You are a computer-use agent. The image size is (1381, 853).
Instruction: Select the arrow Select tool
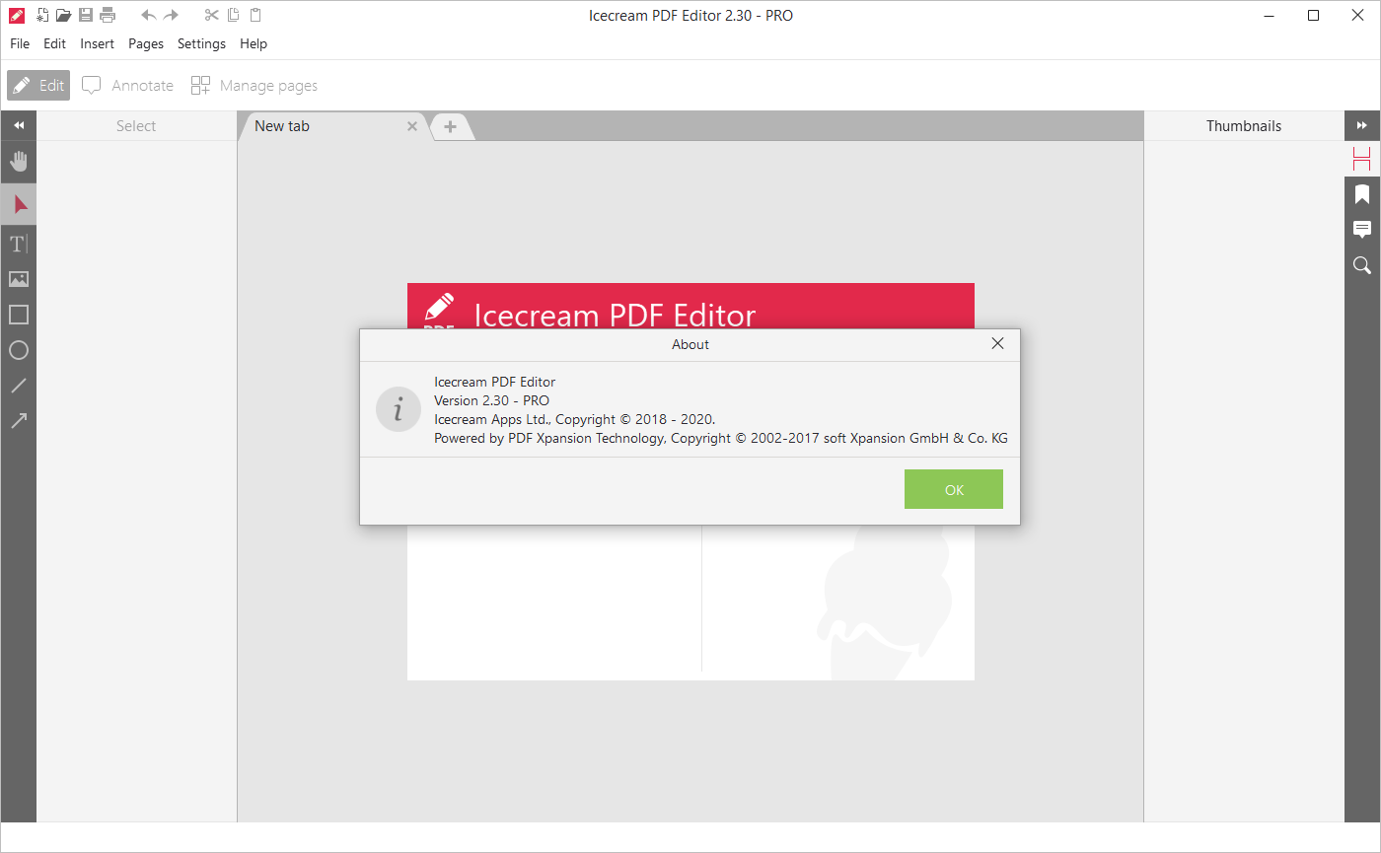[x=19, y=204]
